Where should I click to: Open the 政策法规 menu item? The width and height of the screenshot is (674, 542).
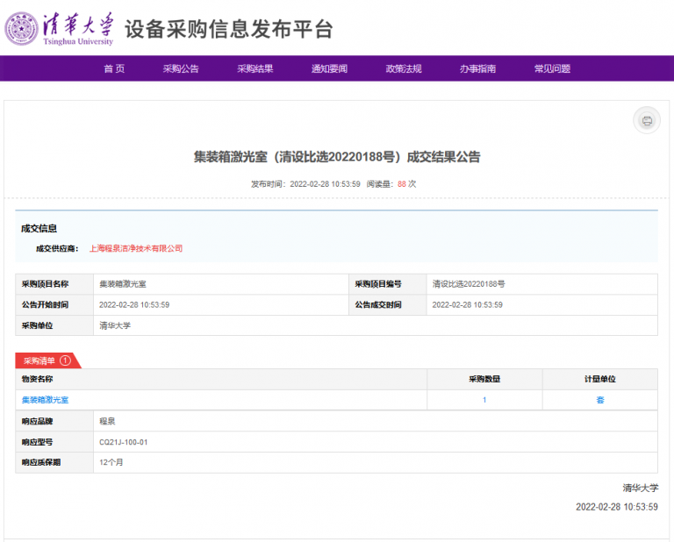pos(404,68)
